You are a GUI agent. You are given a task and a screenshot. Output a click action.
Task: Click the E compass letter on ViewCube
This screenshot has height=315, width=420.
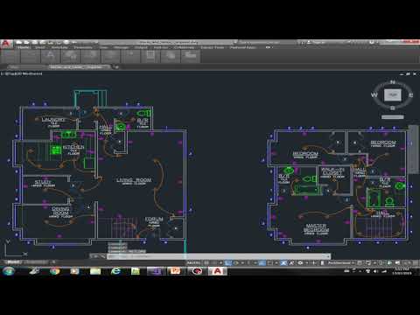point(410,94)
